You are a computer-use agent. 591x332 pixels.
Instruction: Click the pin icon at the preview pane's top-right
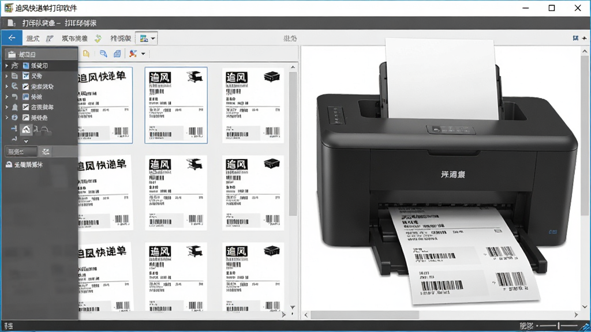pos(584,38)
